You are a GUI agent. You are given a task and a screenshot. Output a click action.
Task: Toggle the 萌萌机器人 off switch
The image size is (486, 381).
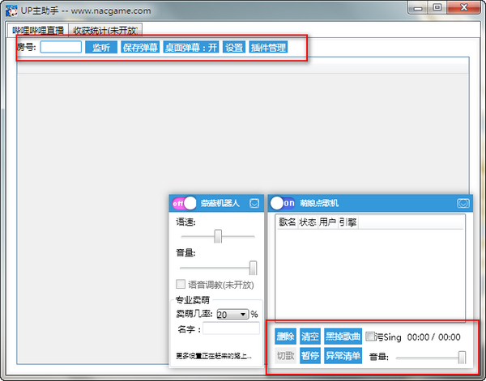[x=184, y=203]
